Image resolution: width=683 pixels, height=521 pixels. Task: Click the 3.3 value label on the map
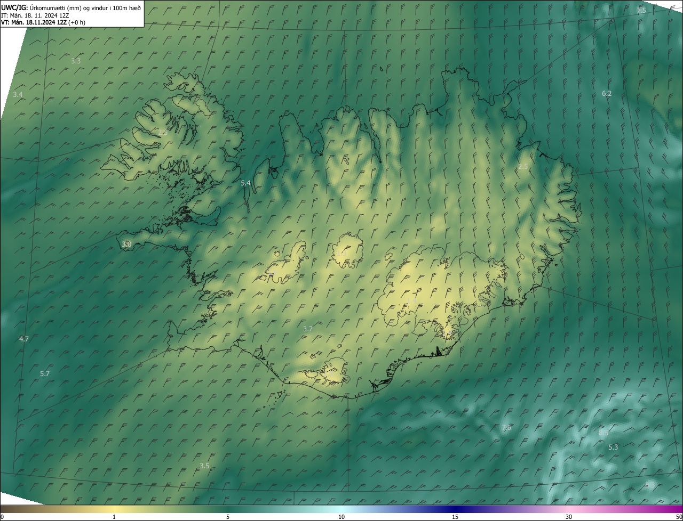tap(76, 61)
